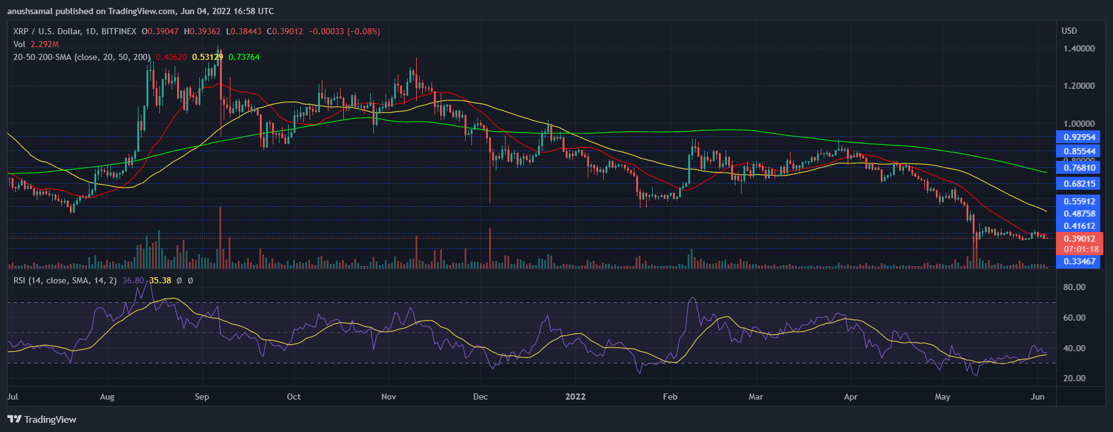The height and width of the screenshot is (432, 1113).
Task: Click the publish header by anushsamal
Action: 141,11
